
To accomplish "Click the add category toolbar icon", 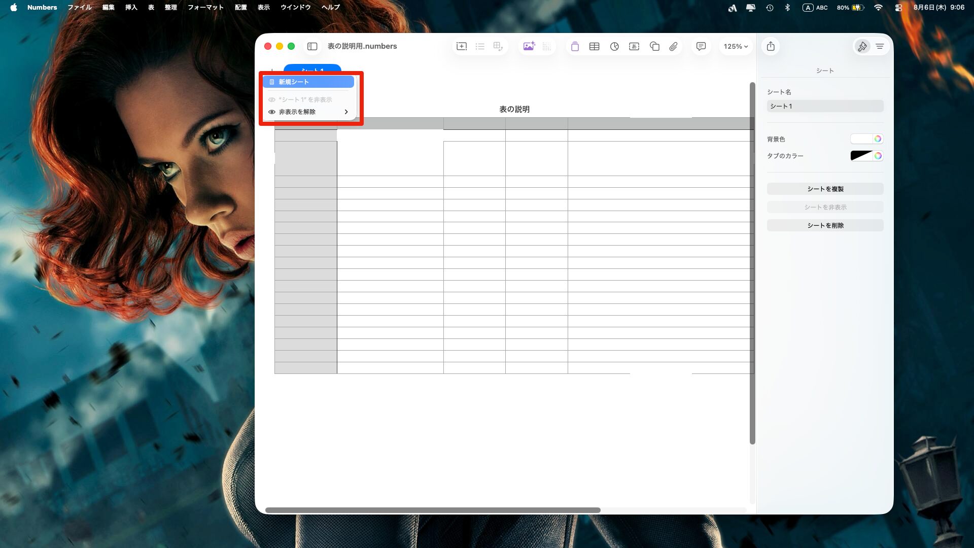I will pos(462,46).
